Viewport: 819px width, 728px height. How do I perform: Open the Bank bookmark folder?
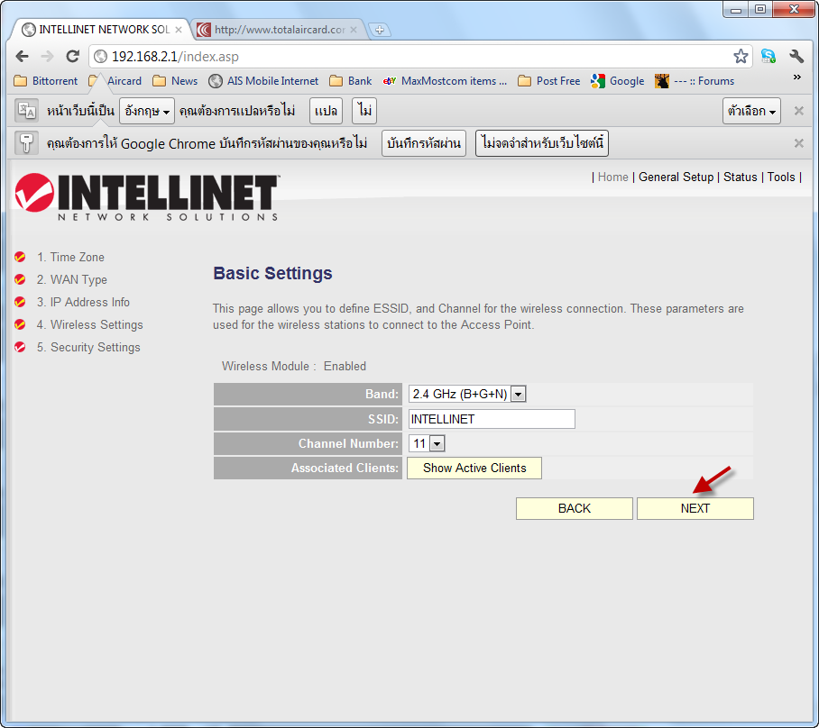pyautogui.click(x=351, y=81)
